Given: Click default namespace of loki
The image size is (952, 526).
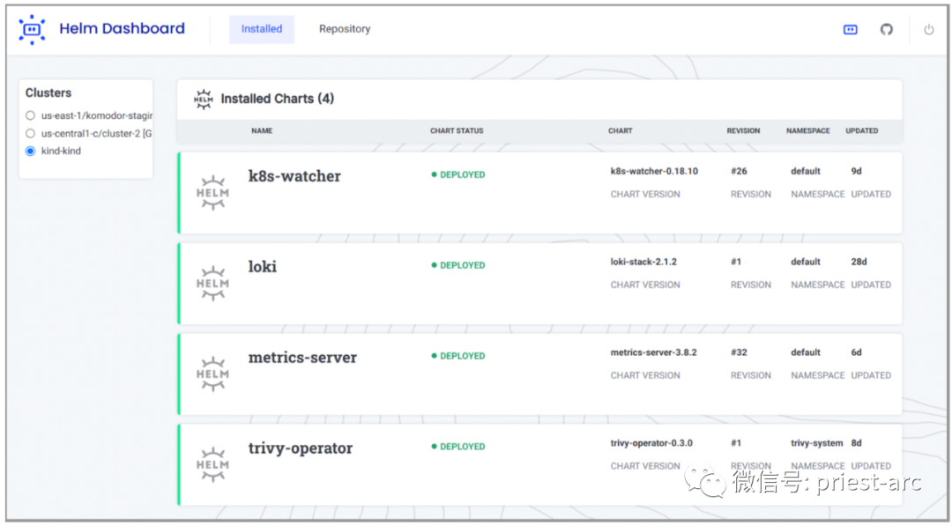Looking at the screenshot, I should pos(806,262).
